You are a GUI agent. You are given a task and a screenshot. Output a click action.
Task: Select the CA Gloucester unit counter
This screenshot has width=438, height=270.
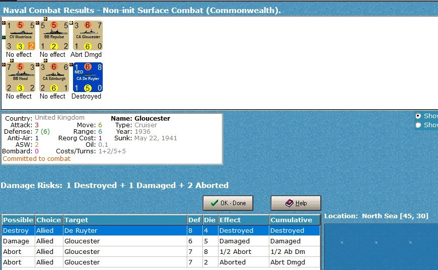pos(88,36)
